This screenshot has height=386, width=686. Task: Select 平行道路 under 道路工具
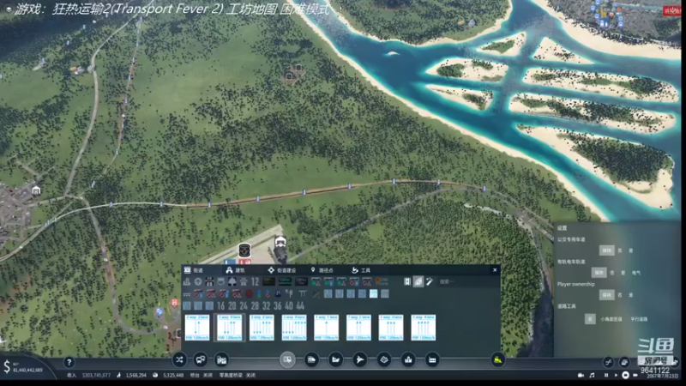point(639,319)
